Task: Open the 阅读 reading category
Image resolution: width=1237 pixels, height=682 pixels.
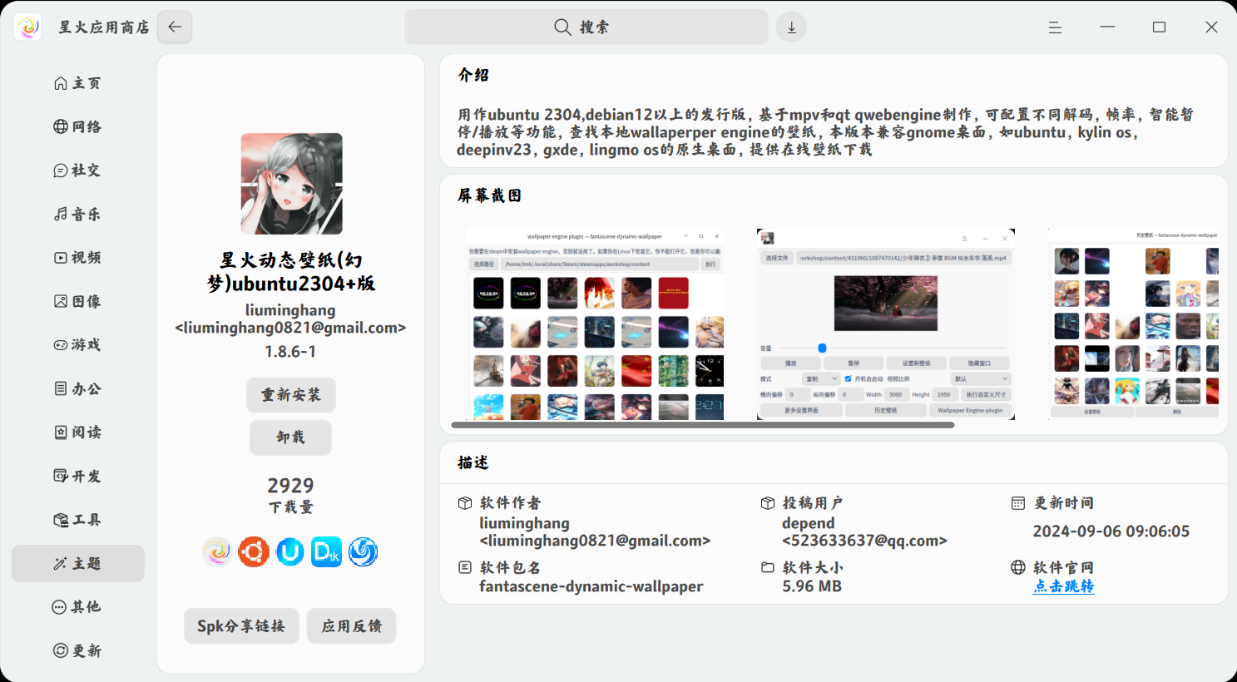Action: click(x=78, y=432)
